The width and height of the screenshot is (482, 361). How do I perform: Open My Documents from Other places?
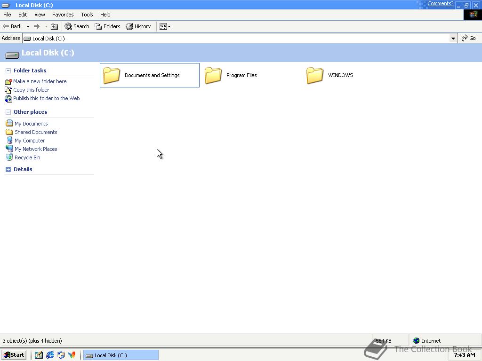[31, 124]
